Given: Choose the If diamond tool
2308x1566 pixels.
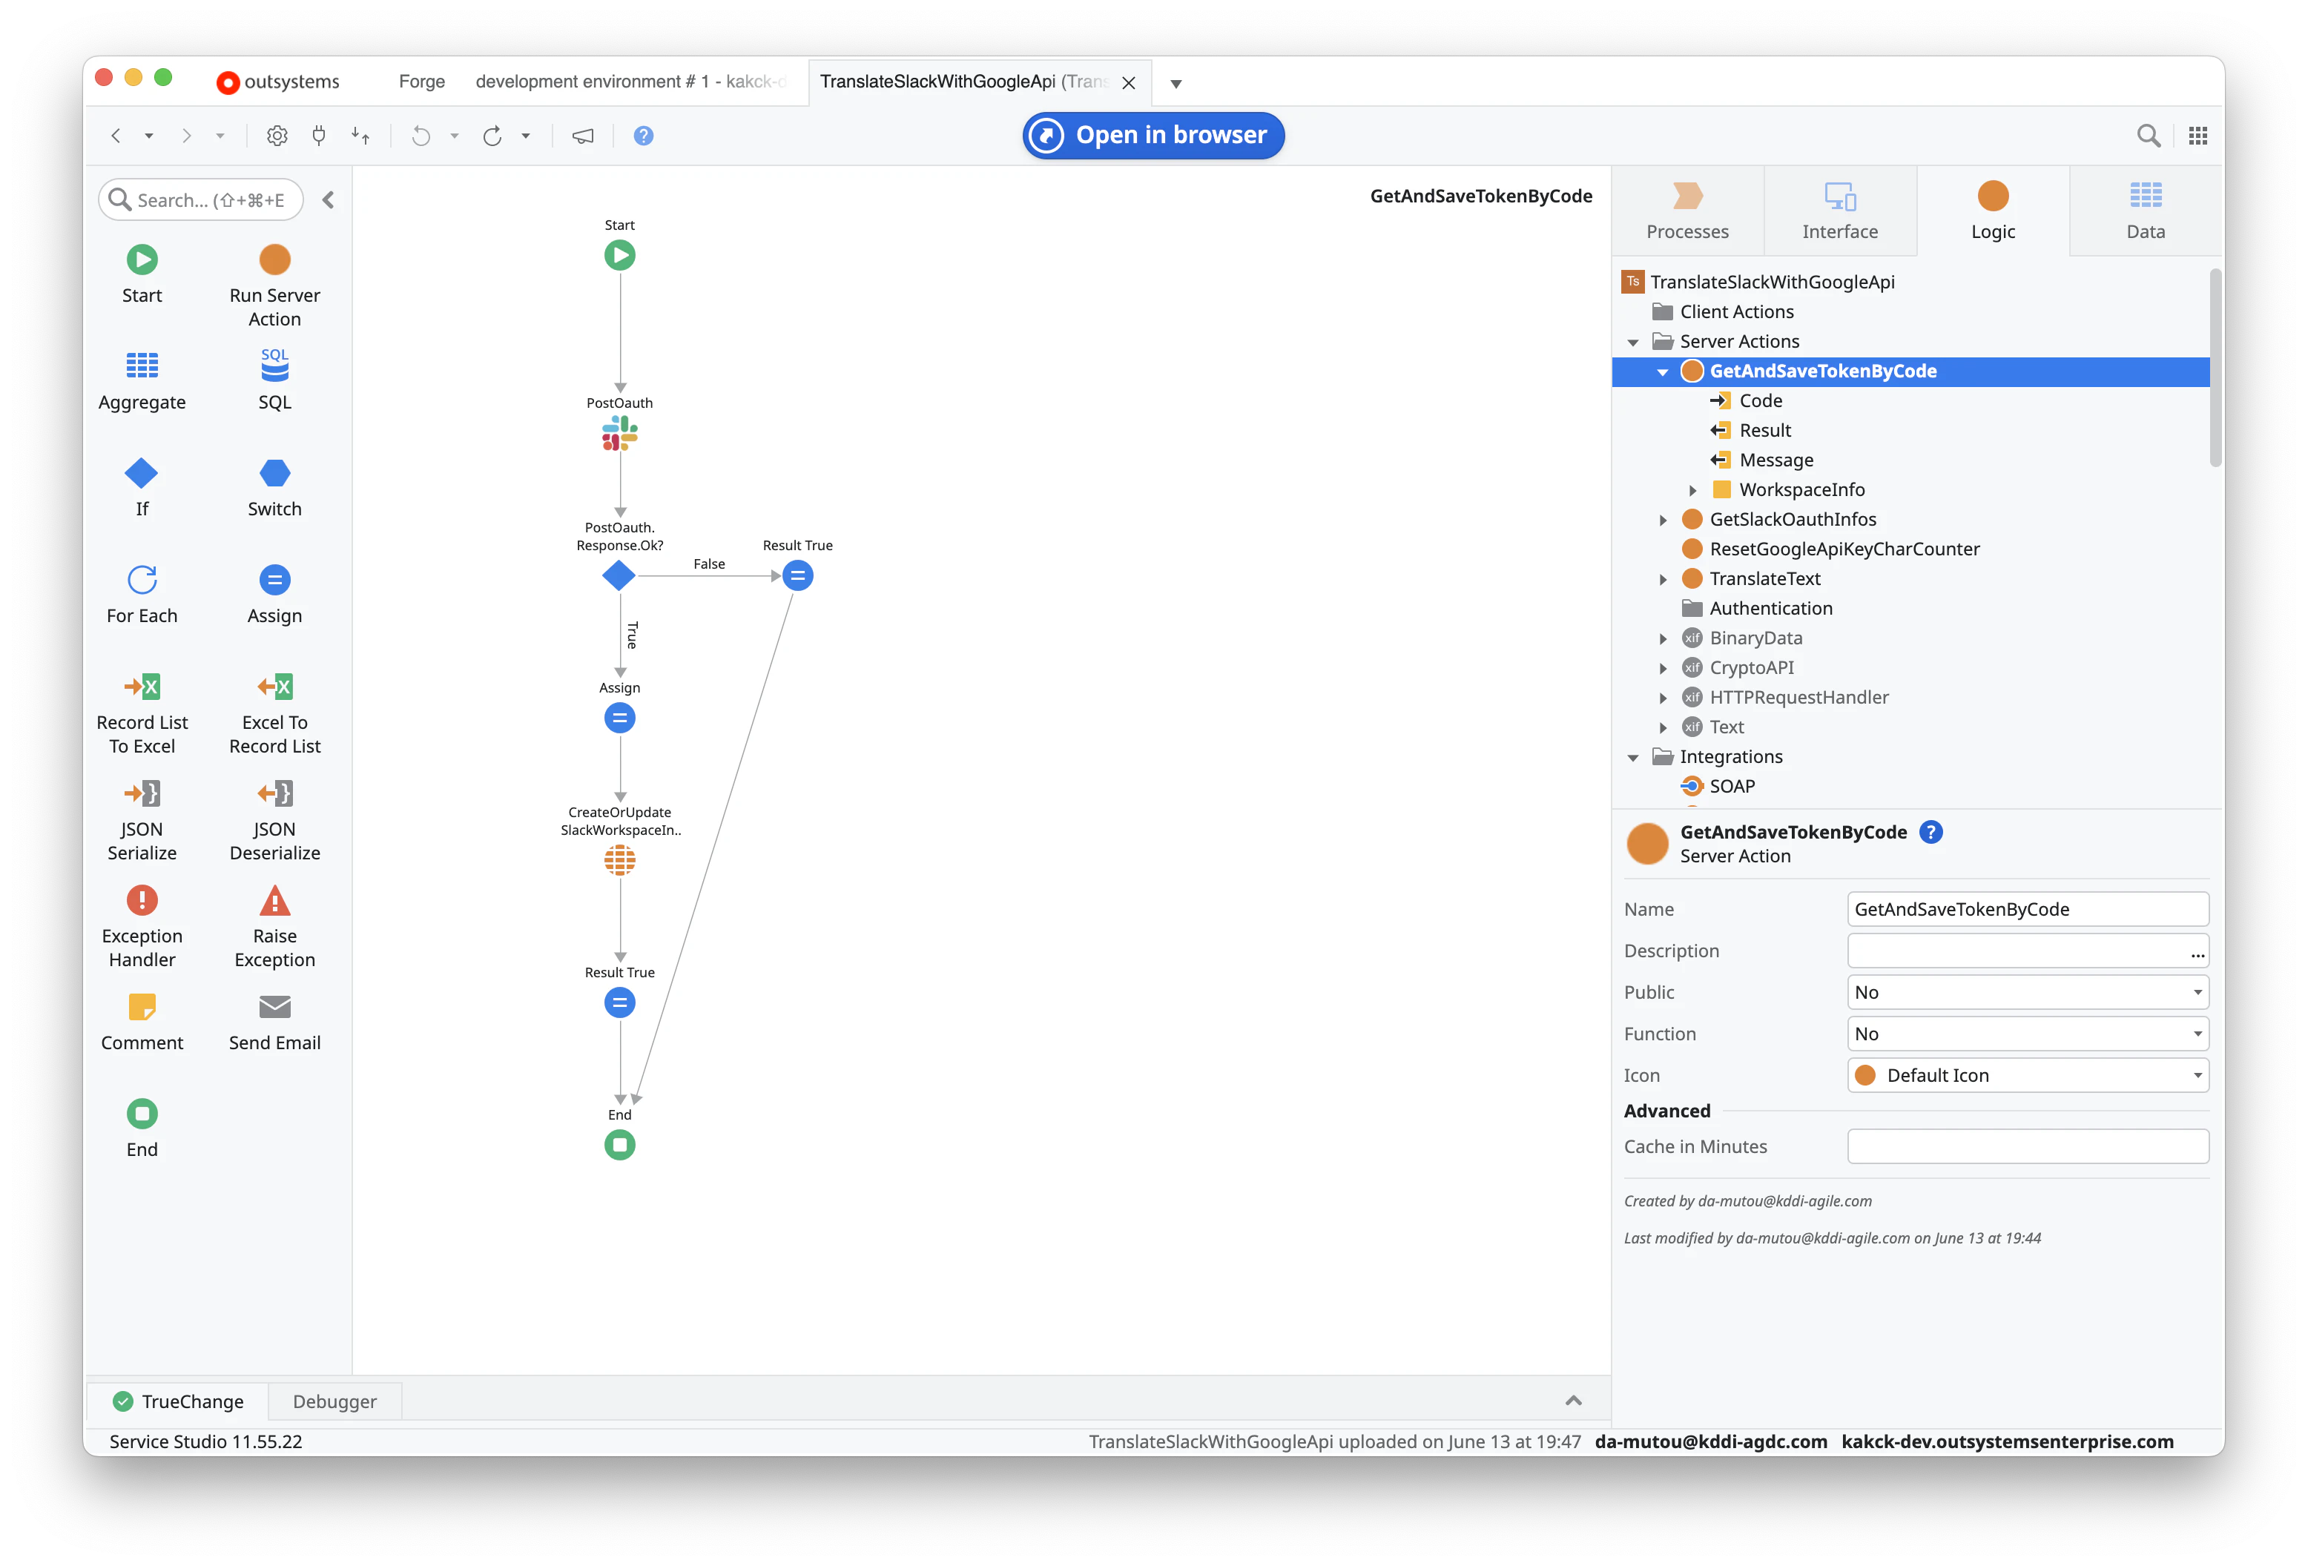Looking at the screenshot, I should [x=142, y=486].
